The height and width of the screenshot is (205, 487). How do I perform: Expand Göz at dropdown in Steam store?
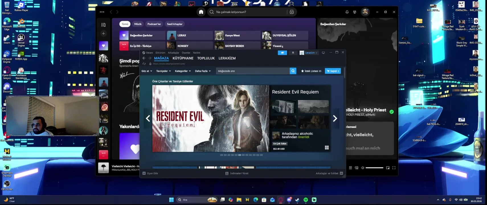pos(147,71)
